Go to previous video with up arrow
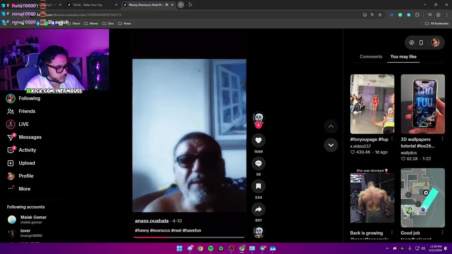 [x=331, y=126]
